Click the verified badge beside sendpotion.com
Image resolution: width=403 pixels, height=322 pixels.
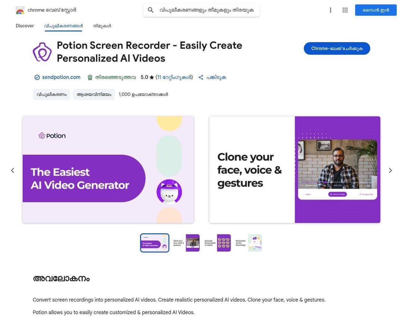[37, 78]
